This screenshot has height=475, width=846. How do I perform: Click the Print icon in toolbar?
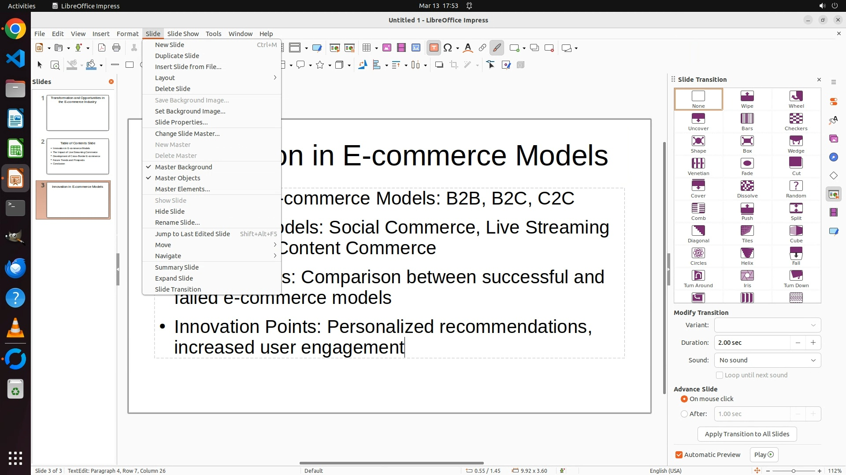pos(116,48)
